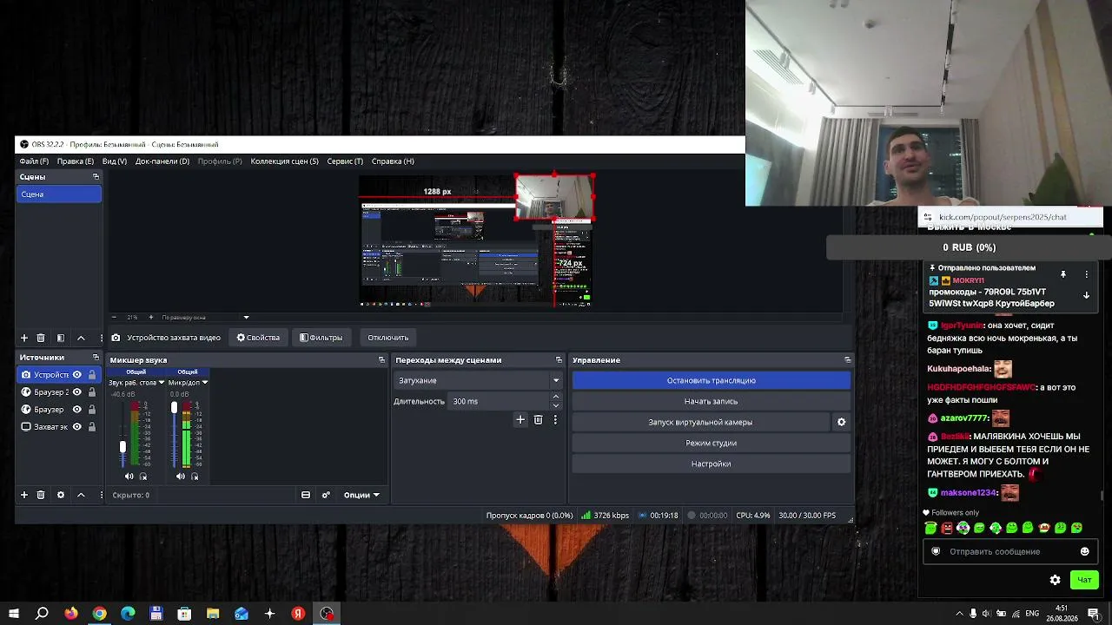Open pinned message three-dot options
1112x625 pixels.
coord(1086,274)
